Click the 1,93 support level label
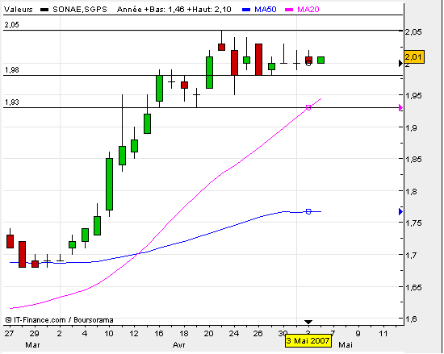This screenshot has height=354, width=444. coord(11,102)
